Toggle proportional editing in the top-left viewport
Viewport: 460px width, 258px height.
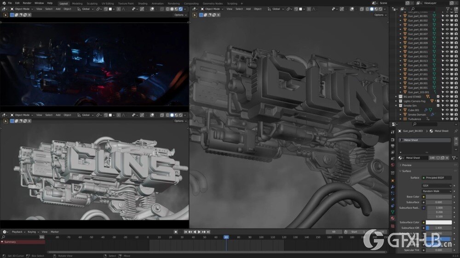point(119,9)
